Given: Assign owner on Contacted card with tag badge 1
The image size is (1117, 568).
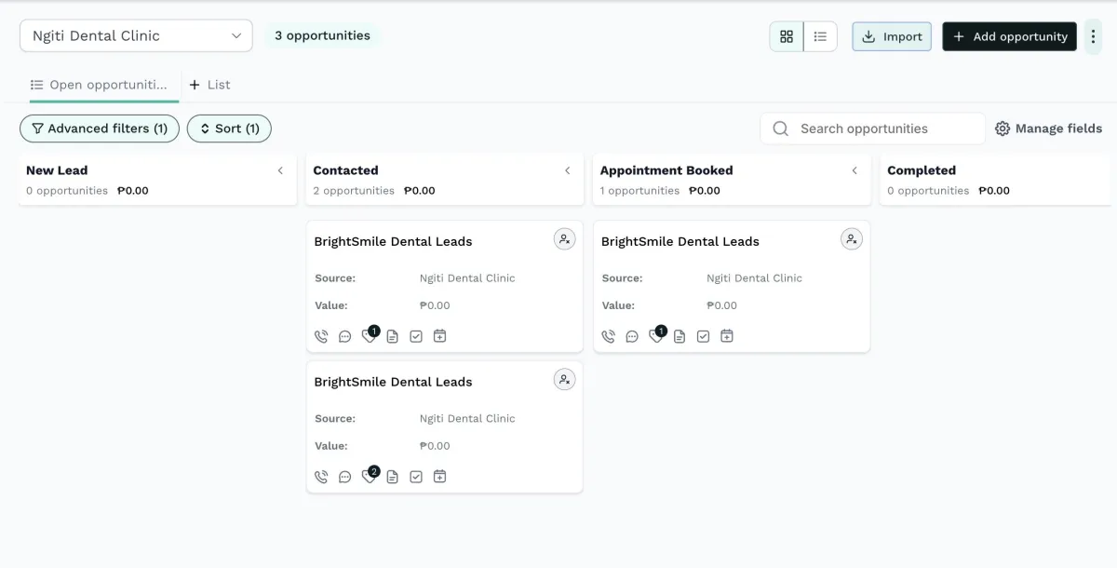Looking at the screenshot, I should [564, 239].
